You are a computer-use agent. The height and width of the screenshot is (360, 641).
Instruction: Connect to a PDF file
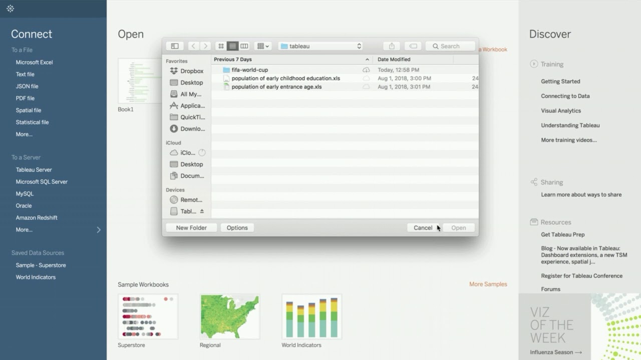pyautogui.click(x=25, y=98)
